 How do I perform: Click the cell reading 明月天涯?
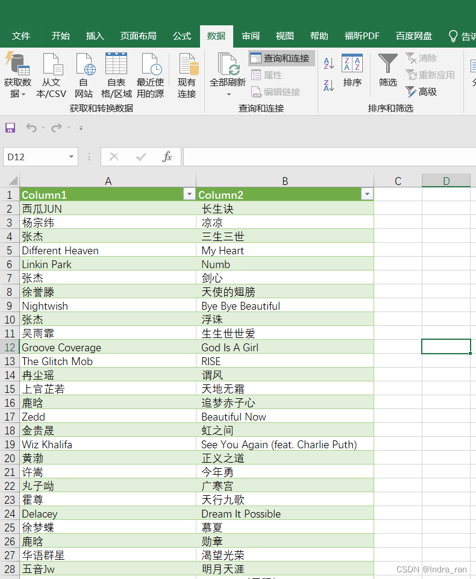coord(285,569)
